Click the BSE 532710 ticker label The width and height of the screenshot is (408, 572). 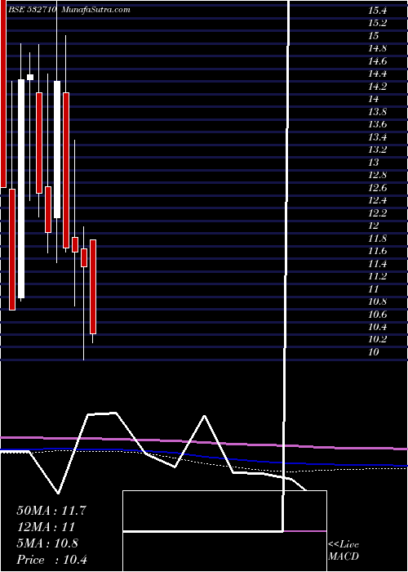pos(32,10)
